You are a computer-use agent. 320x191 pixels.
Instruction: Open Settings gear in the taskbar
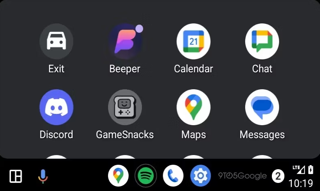coord(200,176)
